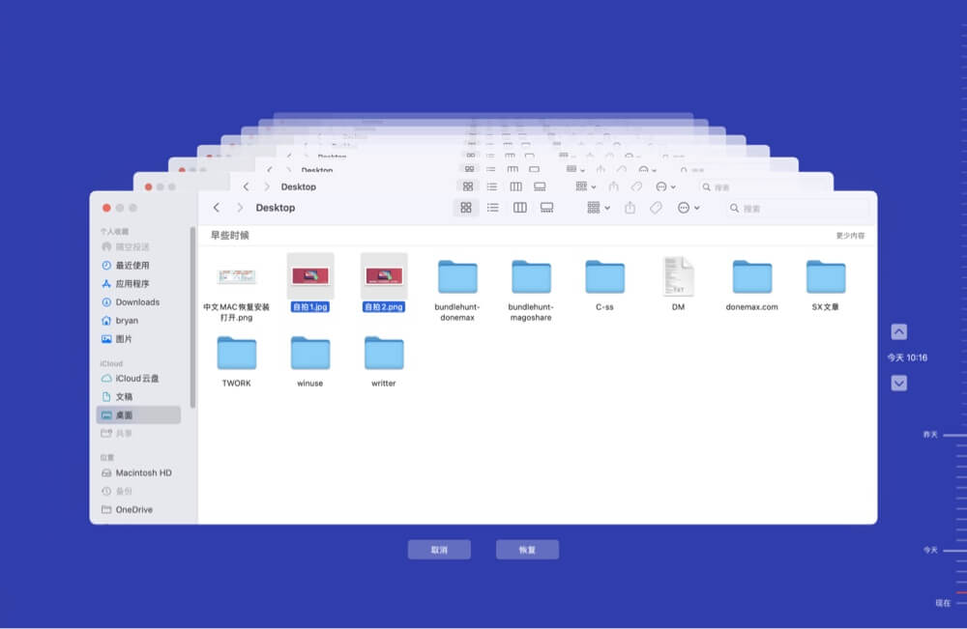The width and height of the screenshot is (967, 629).
Task: Click the 昨天 mark on backup timeline
Action: [x=930, y=435]
